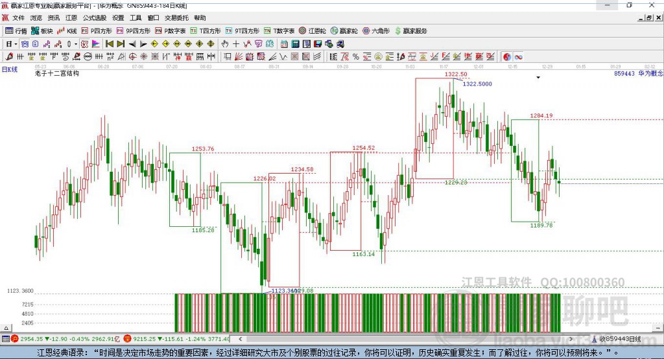Select the hand pan tool

225,44
